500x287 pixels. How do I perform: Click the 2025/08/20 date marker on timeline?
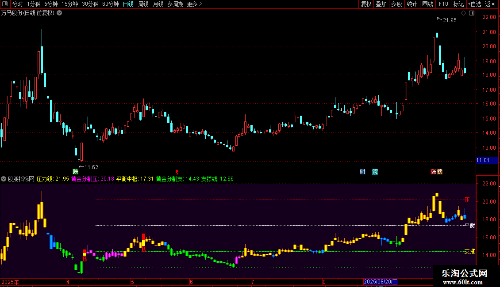[x=381, y=282]
